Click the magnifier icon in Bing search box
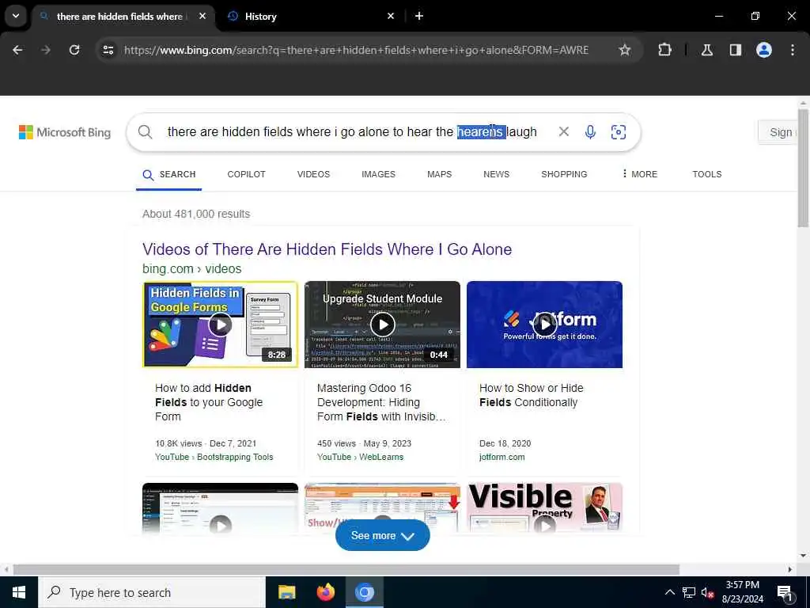The width and height of the screenshot is (810, 608). coord(146,132)
